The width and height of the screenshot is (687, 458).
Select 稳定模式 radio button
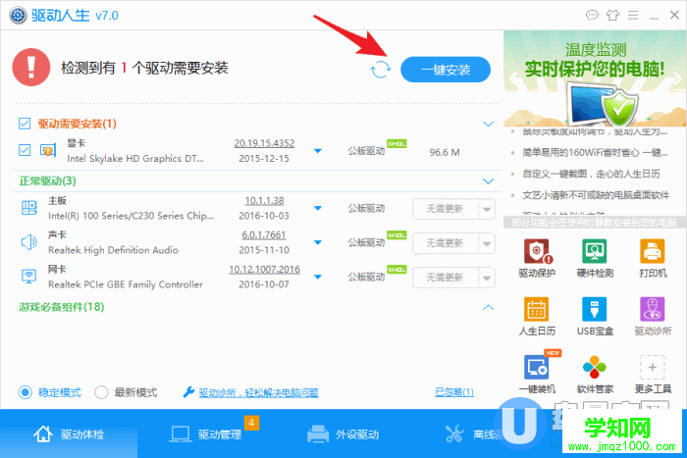click(x=25, y=392)
